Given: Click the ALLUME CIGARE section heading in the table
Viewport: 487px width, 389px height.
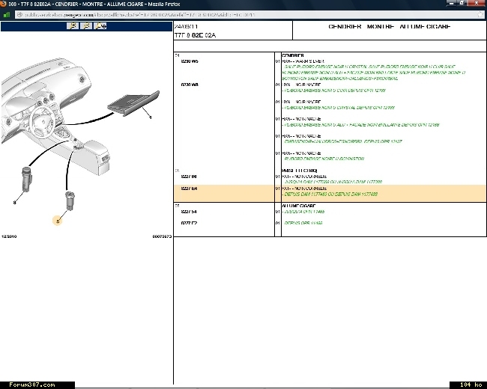Looking at the screenshot, I should (298, 206).
